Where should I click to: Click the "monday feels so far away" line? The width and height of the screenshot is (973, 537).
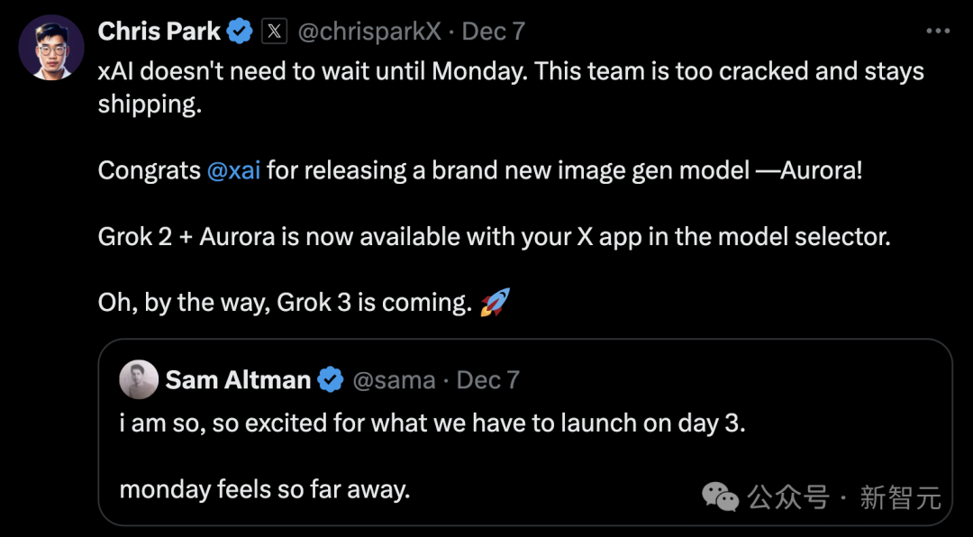(265, 489)
